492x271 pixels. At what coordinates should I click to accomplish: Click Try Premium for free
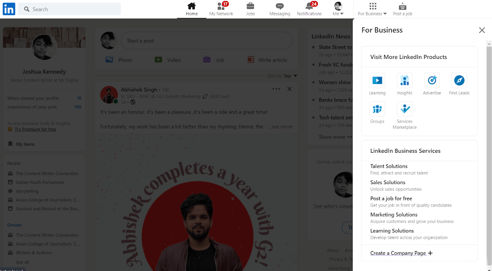(x=35, y=129)
